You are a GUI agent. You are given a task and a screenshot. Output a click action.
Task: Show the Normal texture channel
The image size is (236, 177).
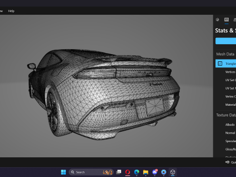pos(230,133)
